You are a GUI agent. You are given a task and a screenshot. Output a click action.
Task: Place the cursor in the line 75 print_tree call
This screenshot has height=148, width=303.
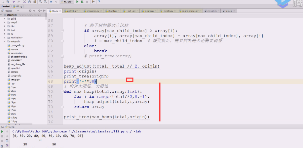click(x=106, y=117)
